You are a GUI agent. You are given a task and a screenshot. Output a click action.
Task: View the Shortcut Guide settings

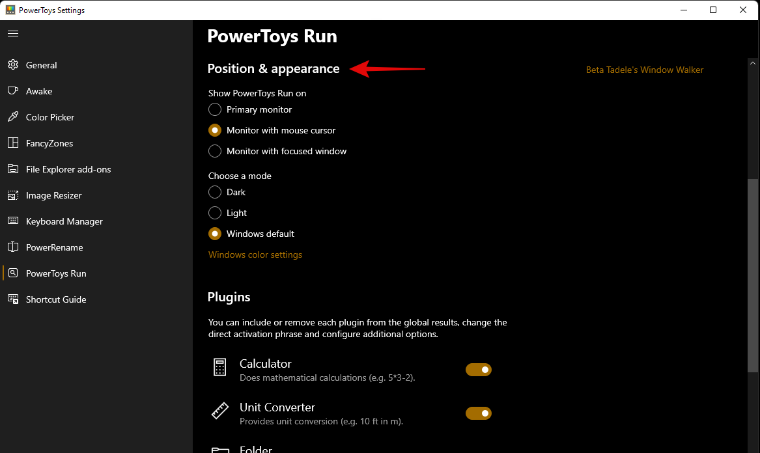[56, 299]
